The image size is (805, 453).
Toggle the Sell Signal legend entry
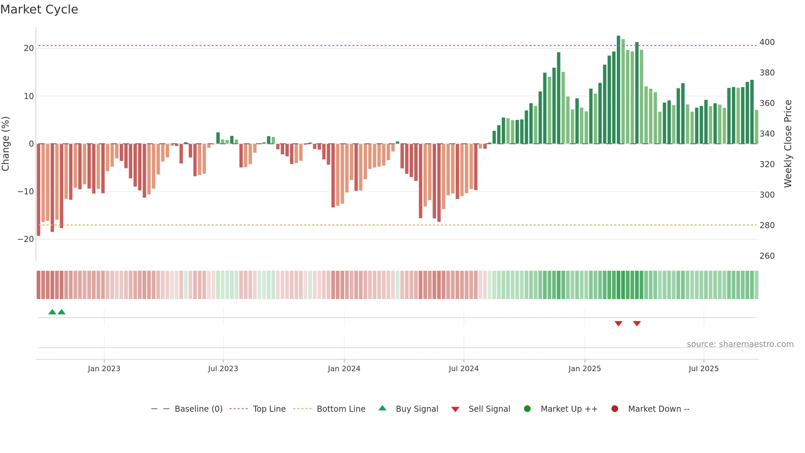tap(481, 409)
